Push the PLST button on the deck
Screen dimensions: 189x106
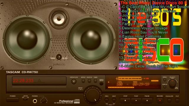click(177, 100)
